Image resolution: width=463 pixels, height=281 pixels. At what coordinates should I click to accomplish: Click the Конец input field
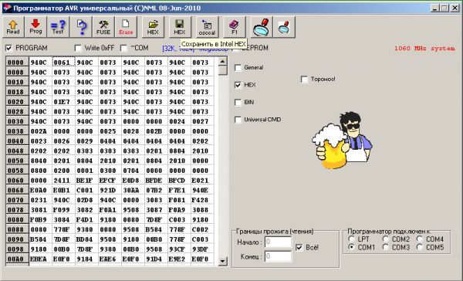[x=278, y=256]
